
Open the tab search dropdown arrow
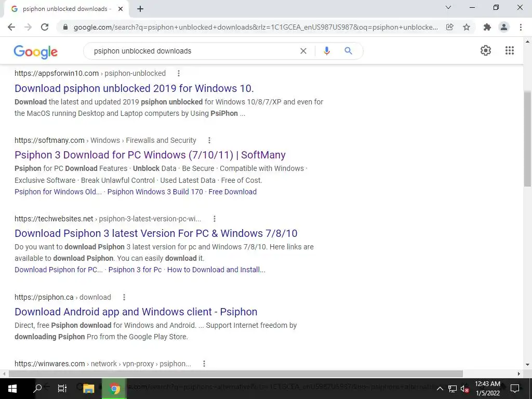click(448, 7)
